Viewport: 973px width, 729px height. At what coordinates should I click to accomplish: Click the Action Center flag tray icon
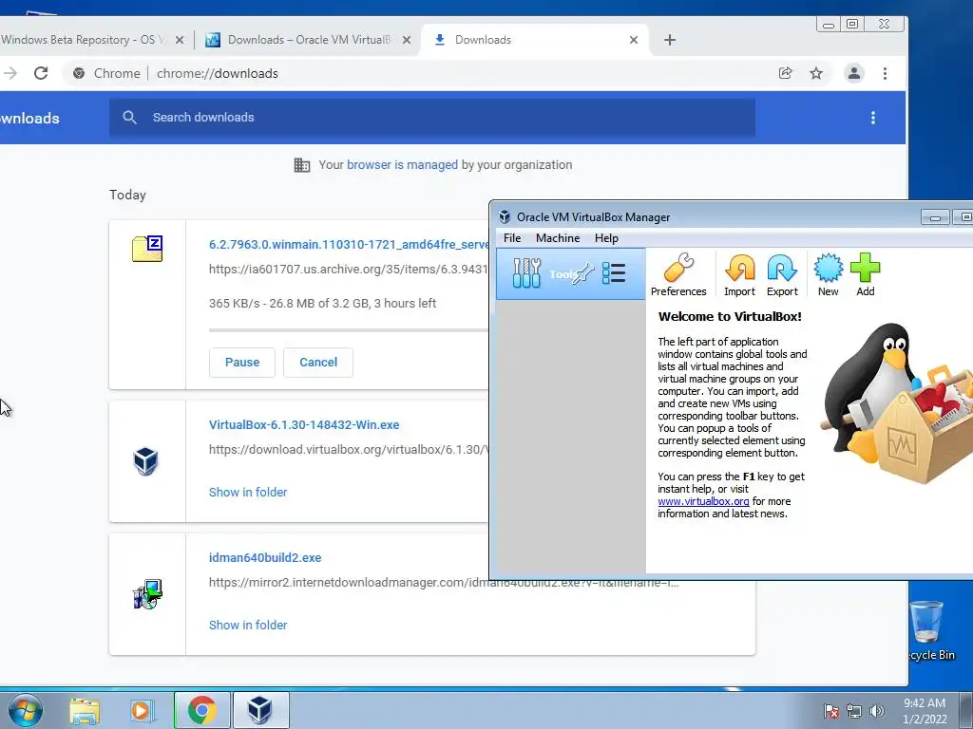coord(830,711)
